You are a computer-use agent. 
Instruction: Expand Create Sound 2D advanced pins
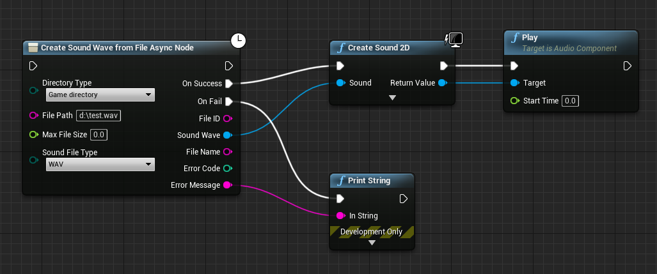coord(393,98)
